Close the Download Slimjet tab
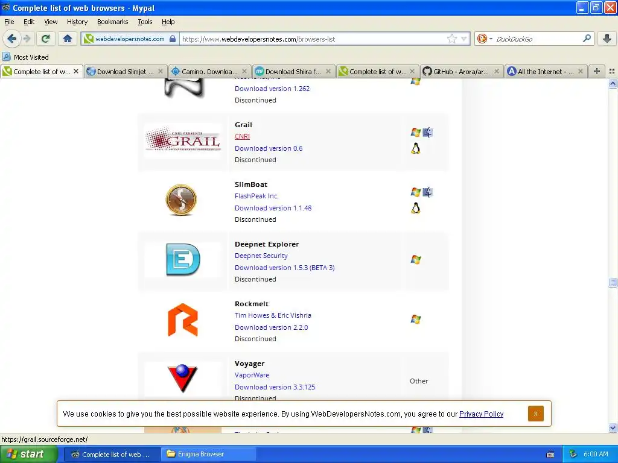Screen dimensions: 618x463 tap(161, 71)
